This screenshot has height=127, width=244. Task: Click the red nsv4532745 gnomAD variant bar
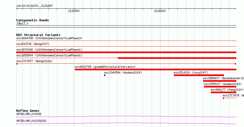pyautogui.click(x=155, y=69)
